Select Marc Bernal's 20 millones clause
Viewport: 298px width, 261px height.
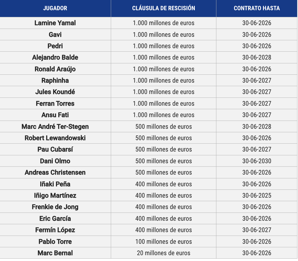164,253
